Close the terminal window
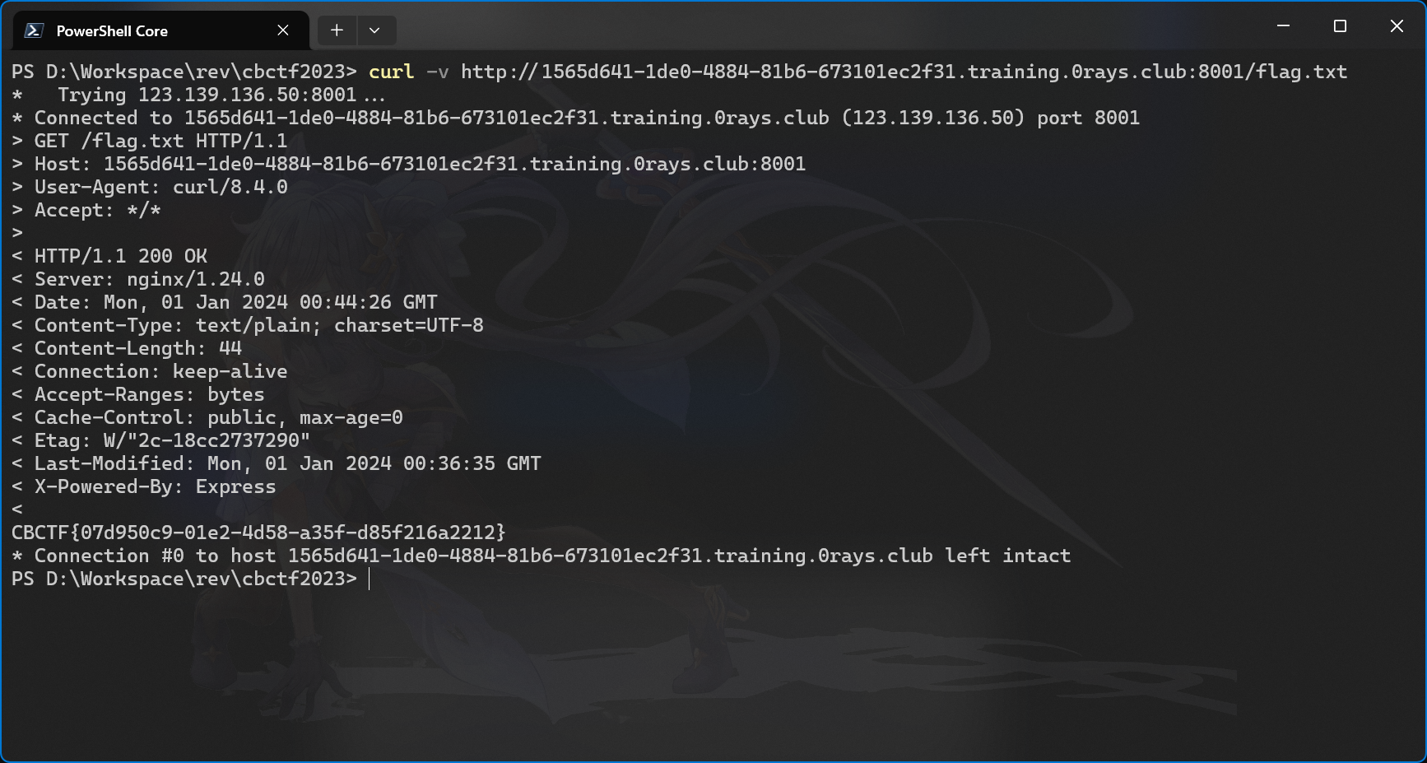 [1397, 26]
